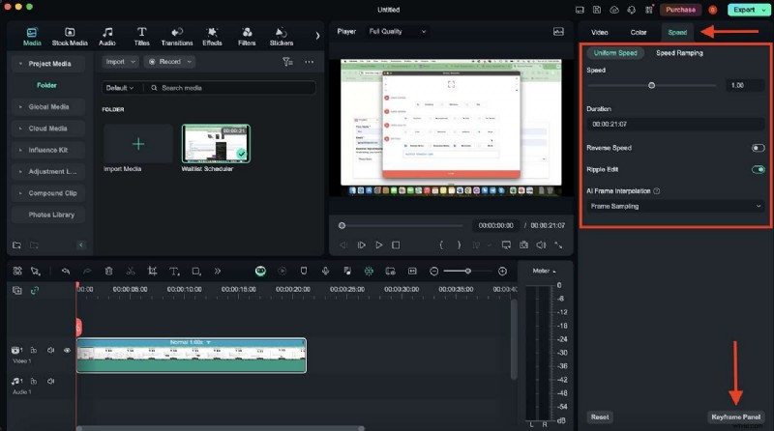Viewport: 774px width, 431px height.
Task: Switch to the Color properties tab
Action: click(639, 32)
